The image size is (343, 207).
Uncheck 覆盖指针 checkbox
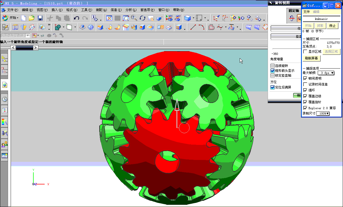coord(305,102)
